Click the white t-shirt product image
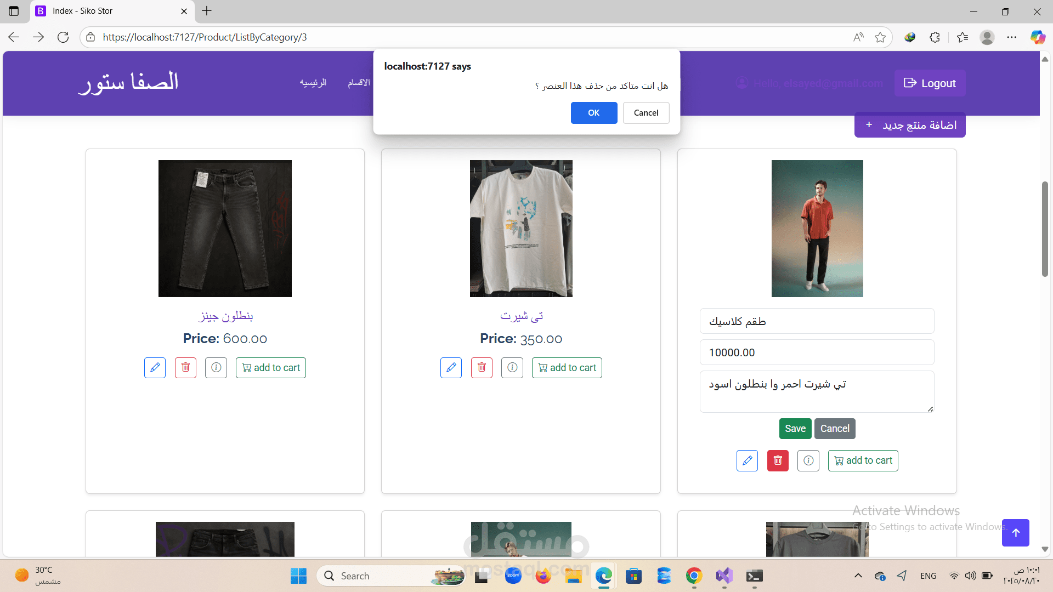The width and height of the screenshot is (1053, 592). (x=521, y=229)
